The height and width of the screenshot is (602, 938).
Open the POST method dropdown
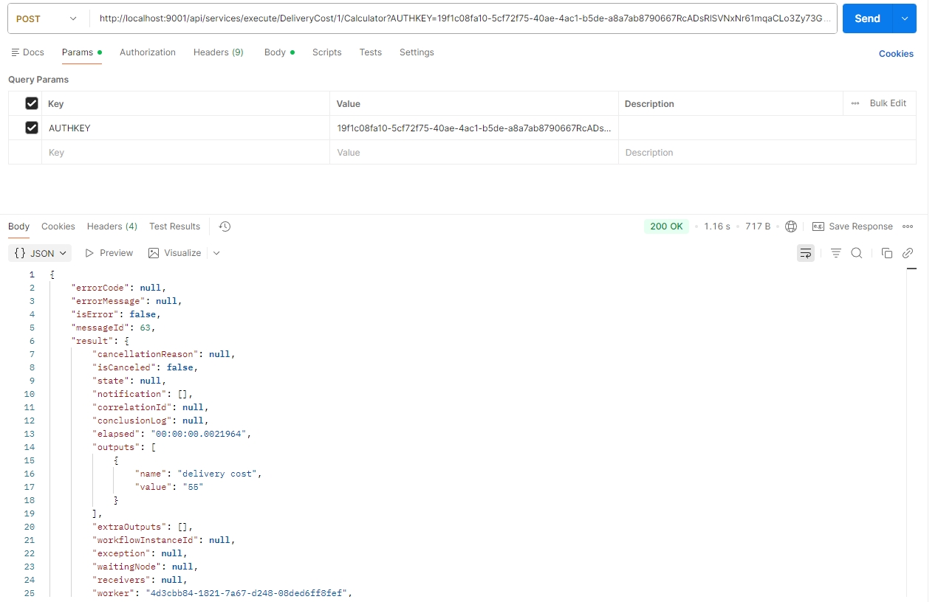tap(47, 18)
